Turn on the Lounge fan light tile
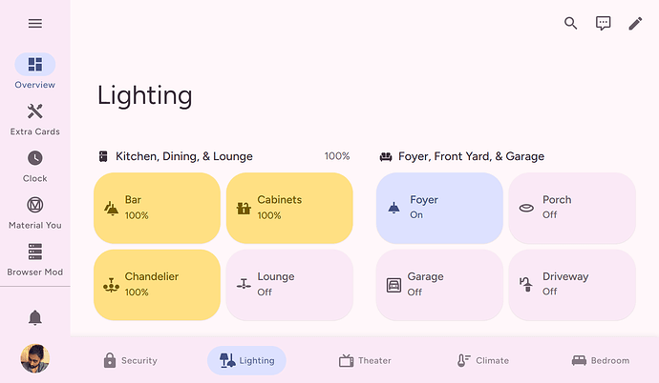The width and height of the screenshot is (659, 383). (x=289, y=284)
